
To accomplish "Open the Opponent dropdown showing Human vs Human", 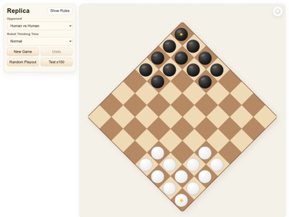I will (x=40, y=26).
